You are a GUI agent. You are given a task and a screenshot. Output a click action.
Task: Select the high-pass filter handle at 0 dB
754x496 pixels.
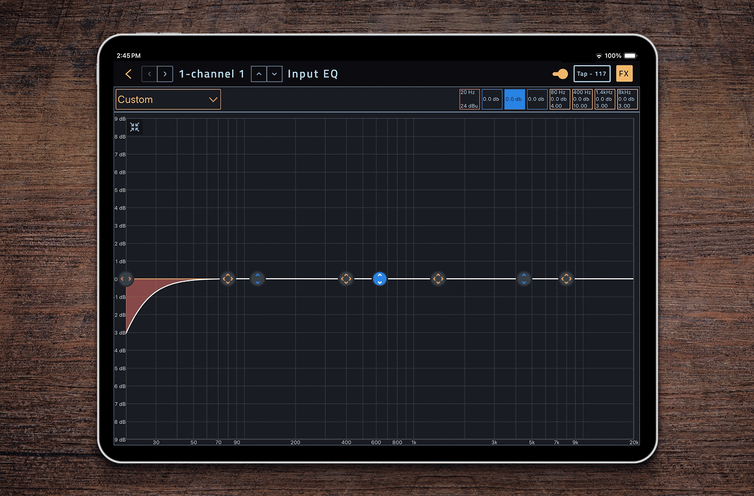click(126, 279)
